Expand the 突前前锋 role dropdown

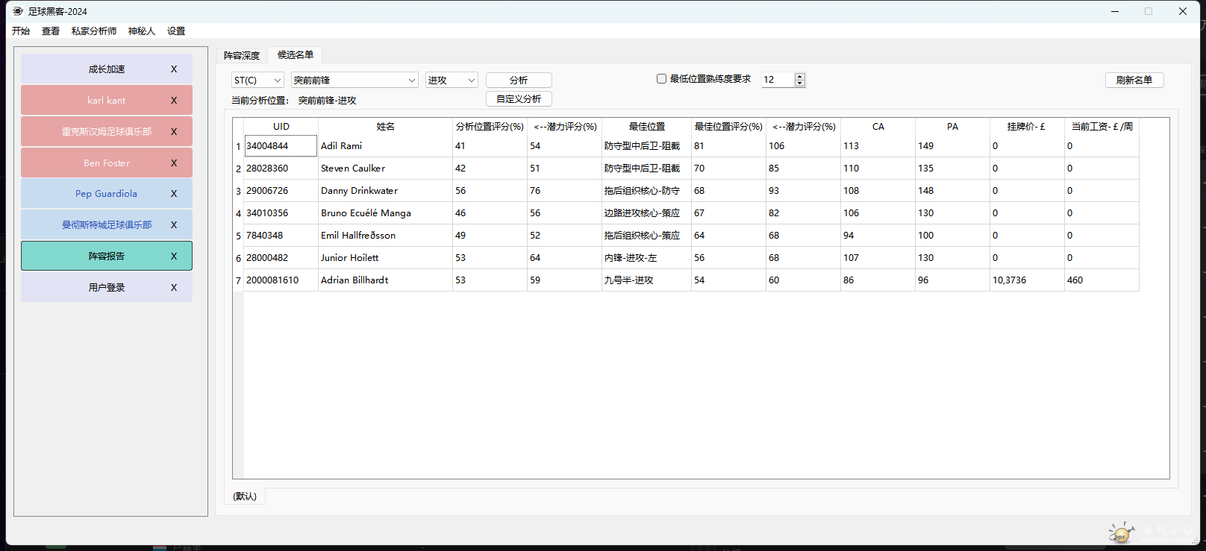tap(354, 81)
